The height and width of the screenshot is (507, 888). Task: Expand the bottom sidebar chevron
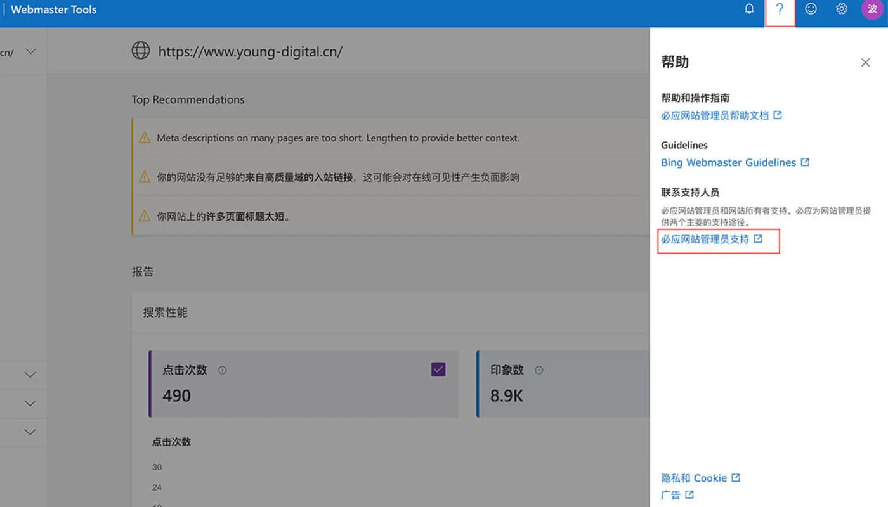tap(29, 432)
